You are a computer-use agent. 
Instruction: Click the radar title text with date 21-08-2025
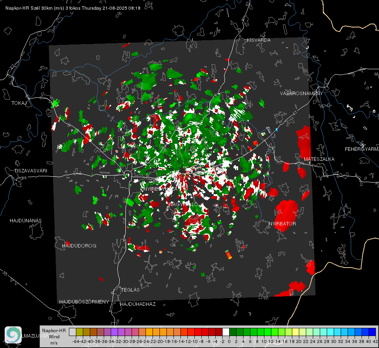pyautogui.click(x=73, y=8)
